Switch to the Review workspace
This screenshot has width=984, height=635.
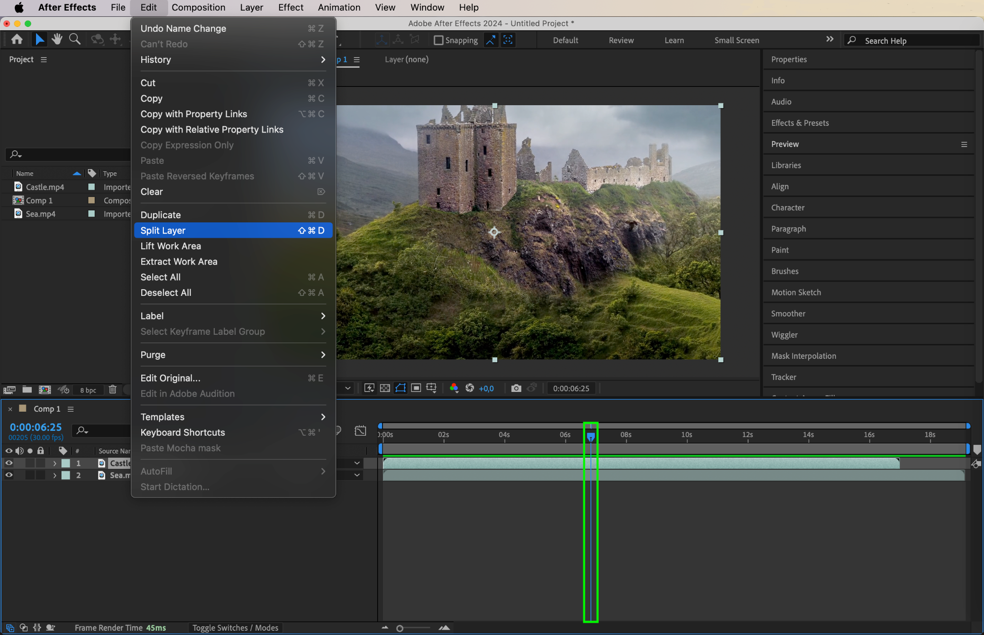[621, 40]
